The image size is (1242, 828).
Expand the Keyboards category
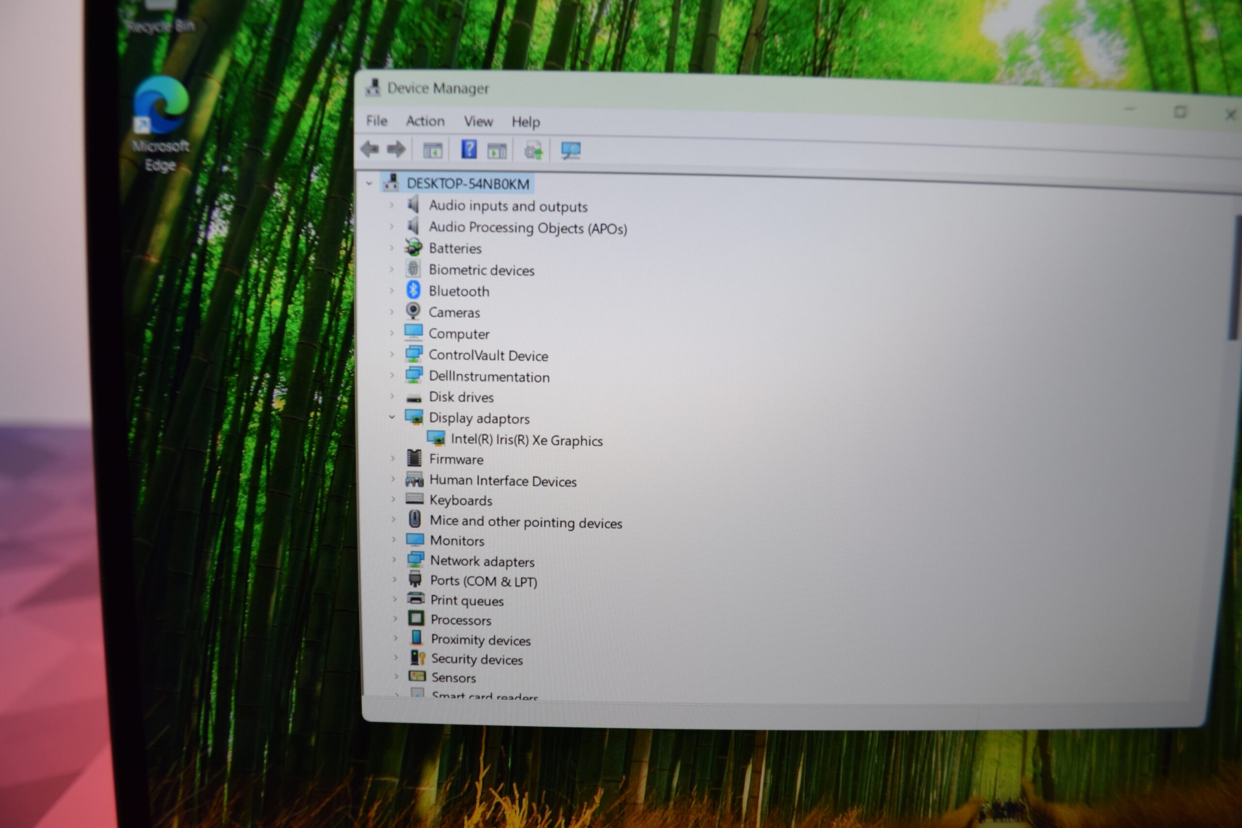pyautogui.click(x=393, y=499)
